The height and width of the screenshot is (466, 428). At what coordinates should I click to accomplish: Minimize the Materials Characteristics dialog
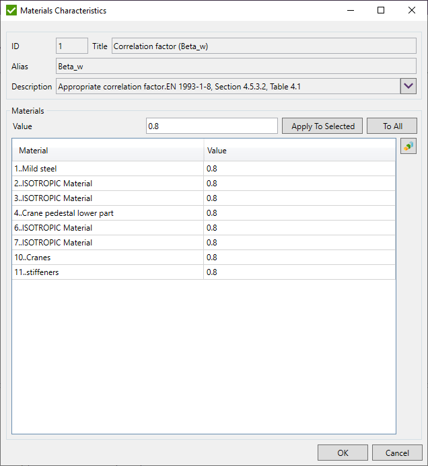350,11
